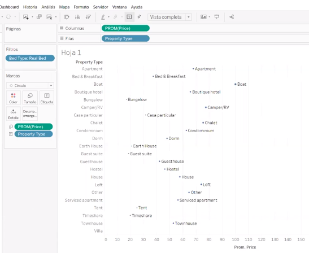Click the swap rows and columns icon
309x253 pixels.
pos(67,17)
